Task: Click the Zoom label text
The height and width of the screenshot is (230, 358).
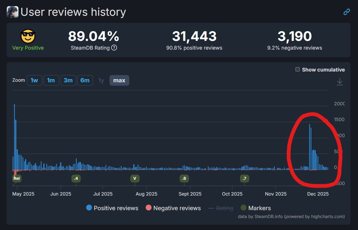Action: [18, 80]
